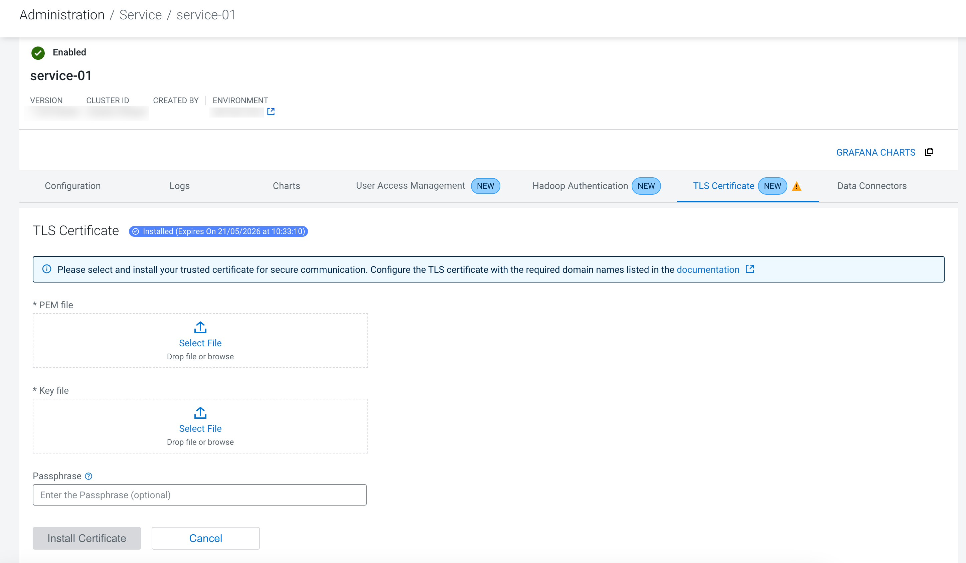Click the Grafana Charts copy icon
The height and width of the screenshot is (563, 966).
(929, 152)
